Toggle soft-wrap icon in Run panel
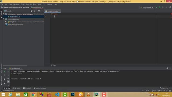The image size is (172, 97). (x=8, y=78)
